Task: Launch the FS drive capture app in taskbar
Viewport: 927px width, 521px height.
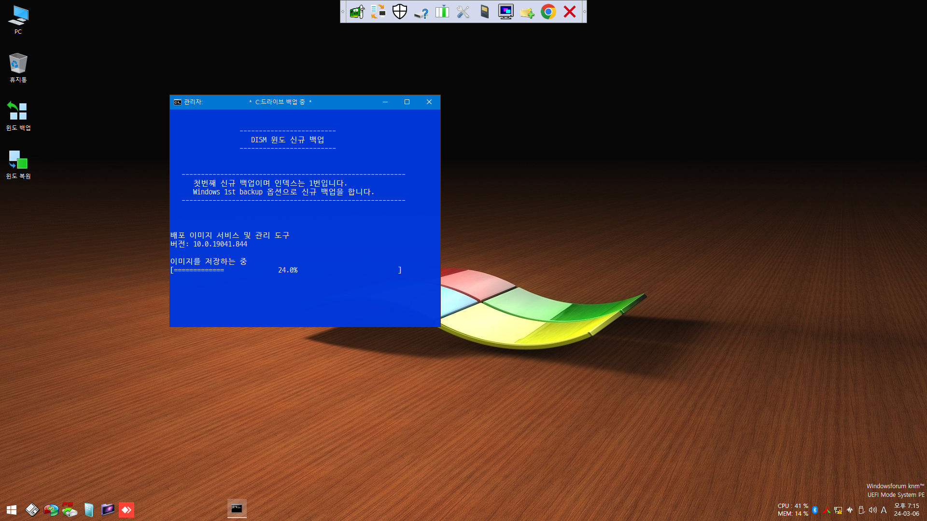Action: [70, 510]
